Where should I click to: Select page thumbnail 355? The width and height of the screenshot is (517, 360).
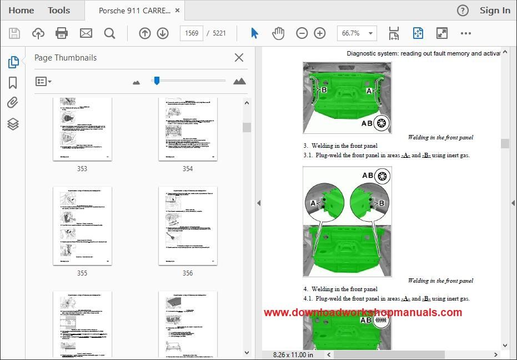[82, 226]
